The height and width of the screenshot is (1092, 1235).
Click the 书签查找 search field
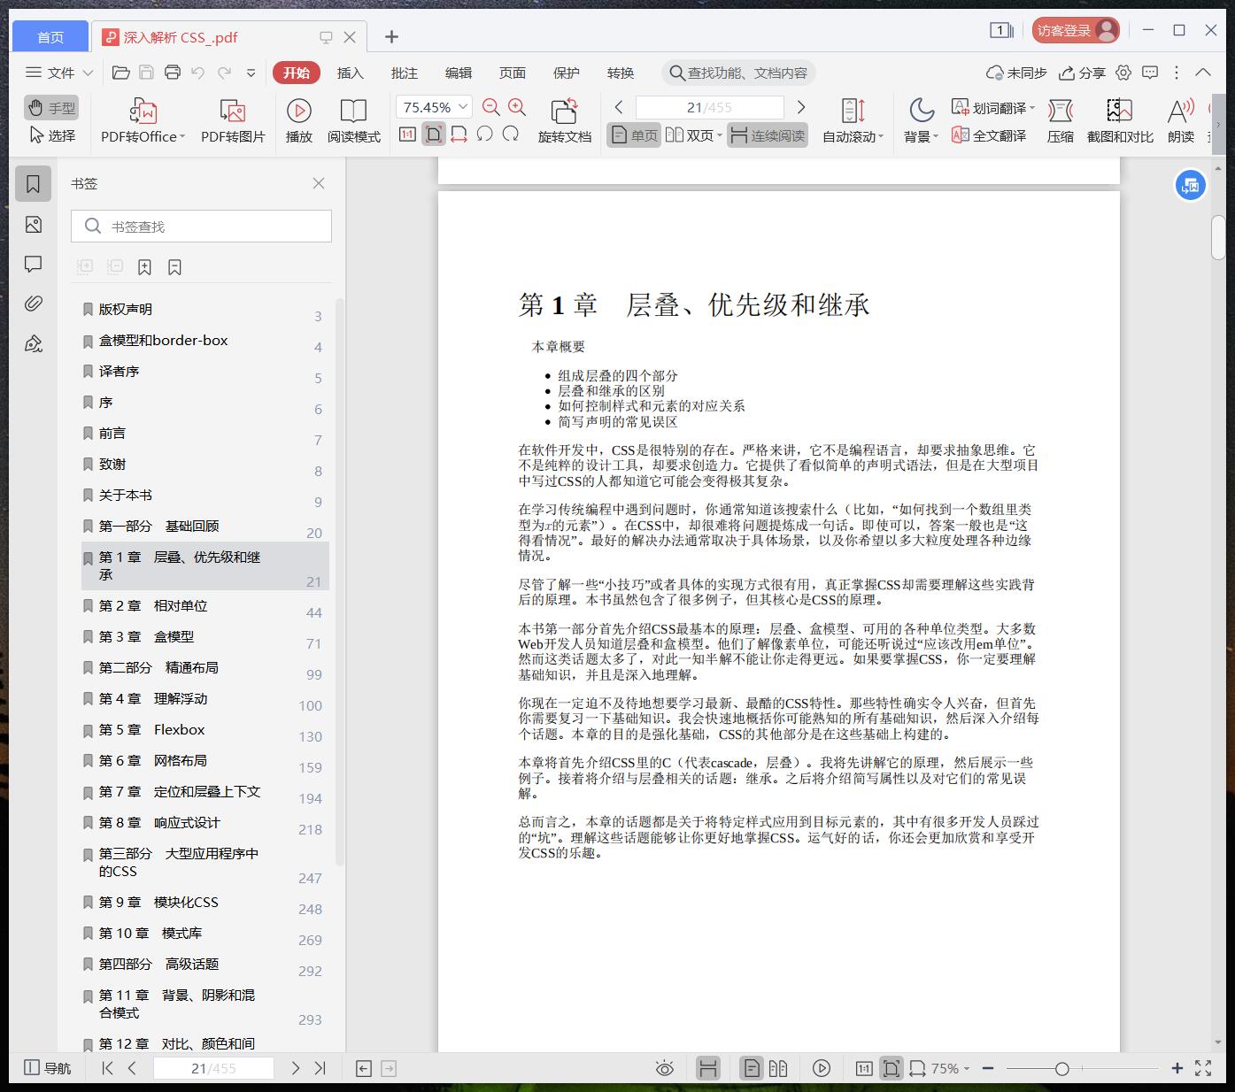(x=201, y=227)
